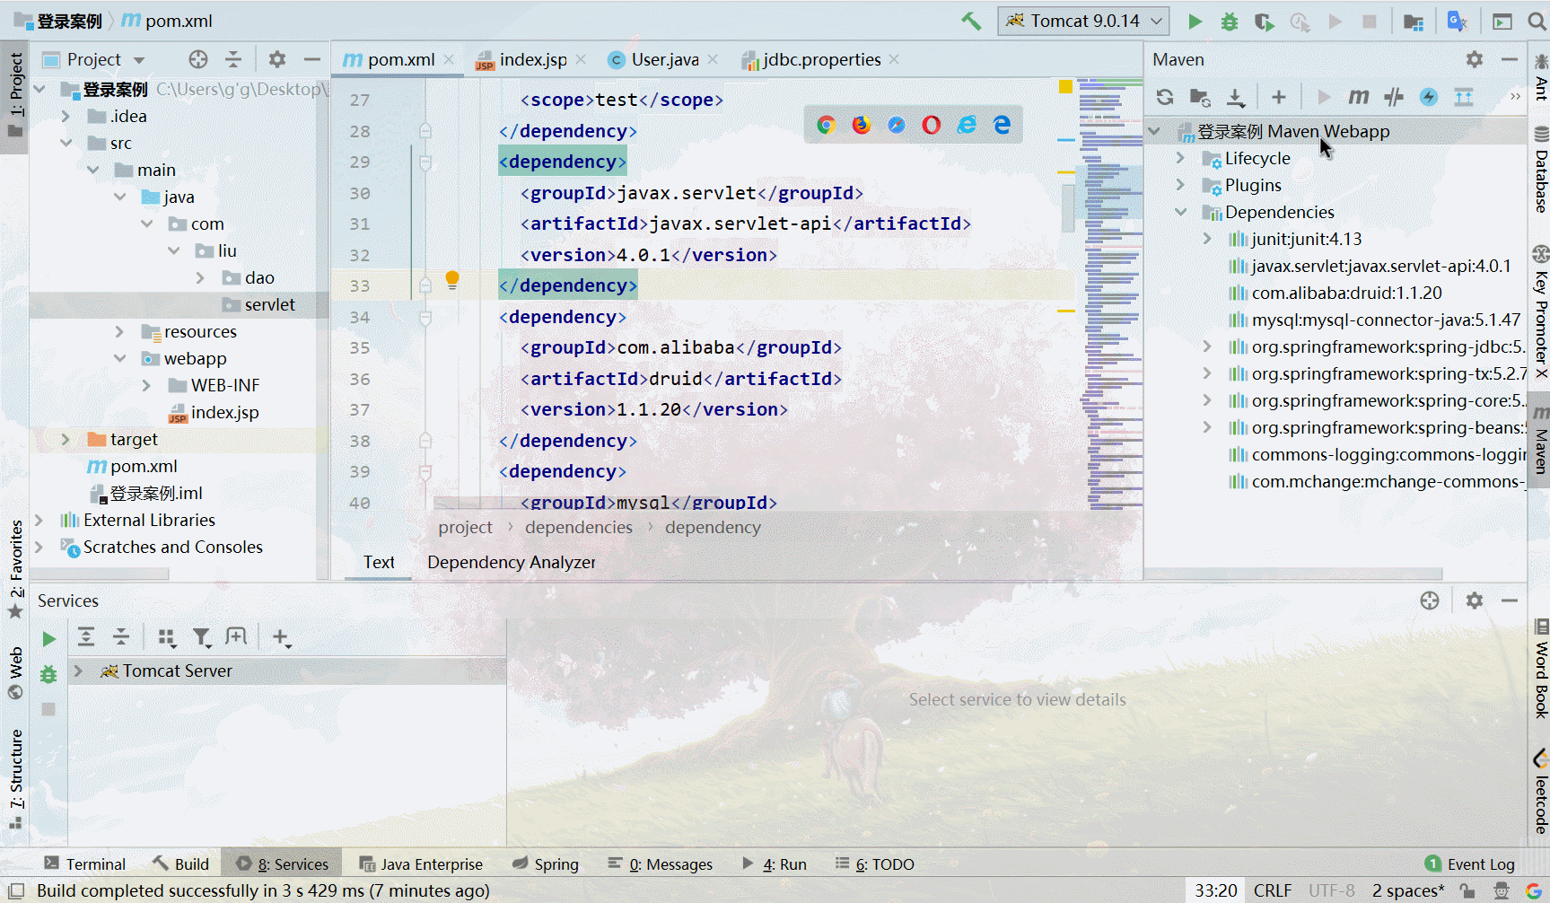Open in Chrome browser icon

pyautogui.click(x=827, y=125)
